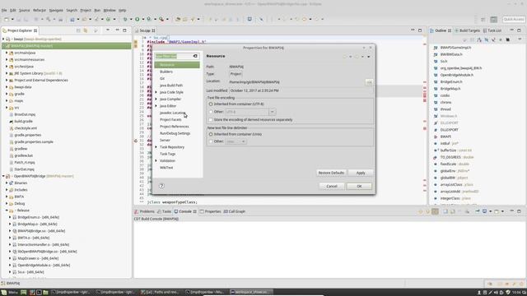Open the Project menu
Viewport: 527px width, 296px height.
click(86, 11)
